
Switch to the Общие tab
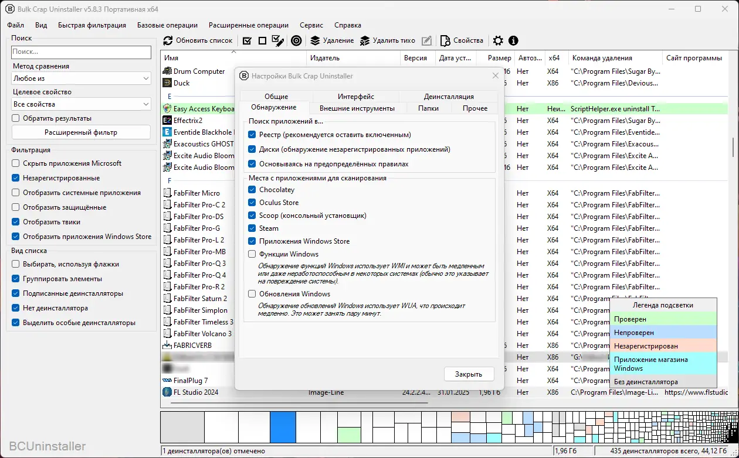[276, 96]
